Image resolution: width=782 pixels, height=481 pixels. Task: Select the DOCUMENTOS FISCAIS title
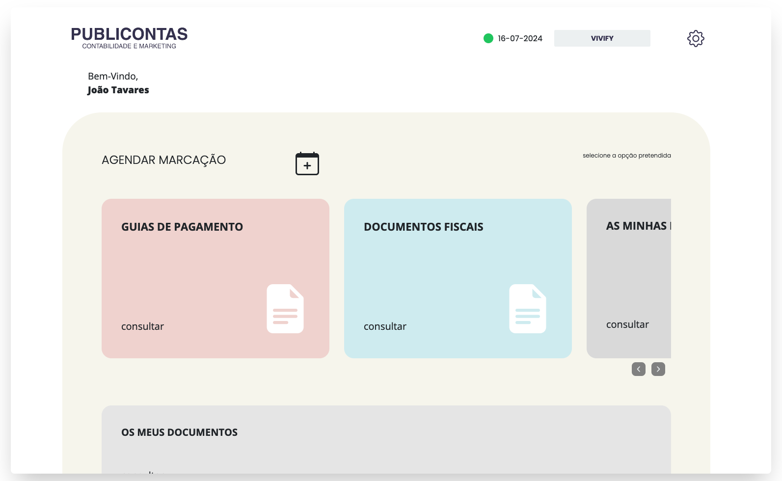point(423,227)
